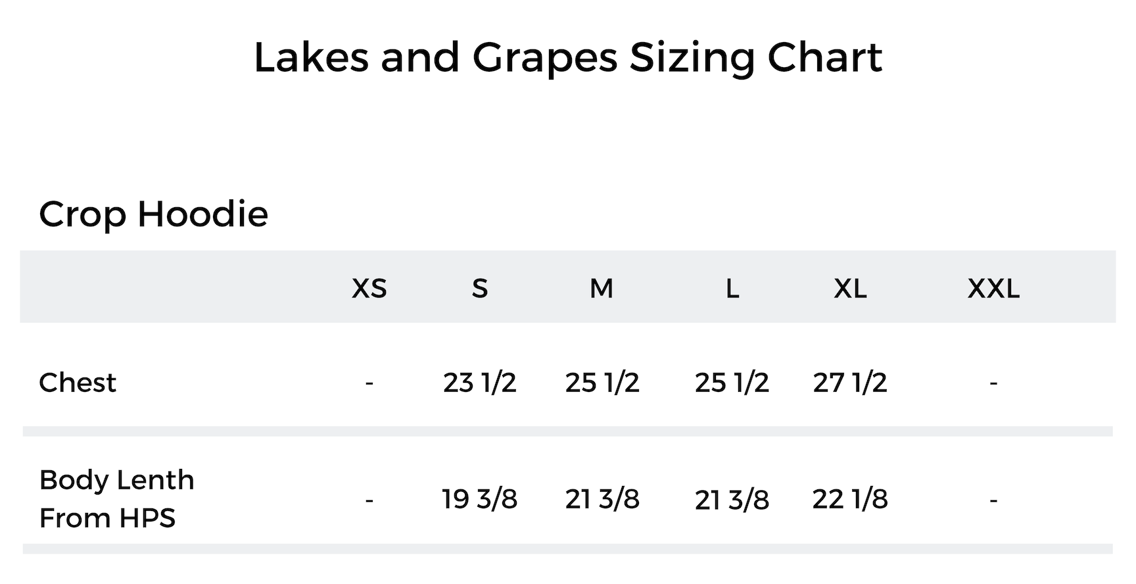Select the XXL size column header
Screen dimensions: 1136x584
(993, 289)
